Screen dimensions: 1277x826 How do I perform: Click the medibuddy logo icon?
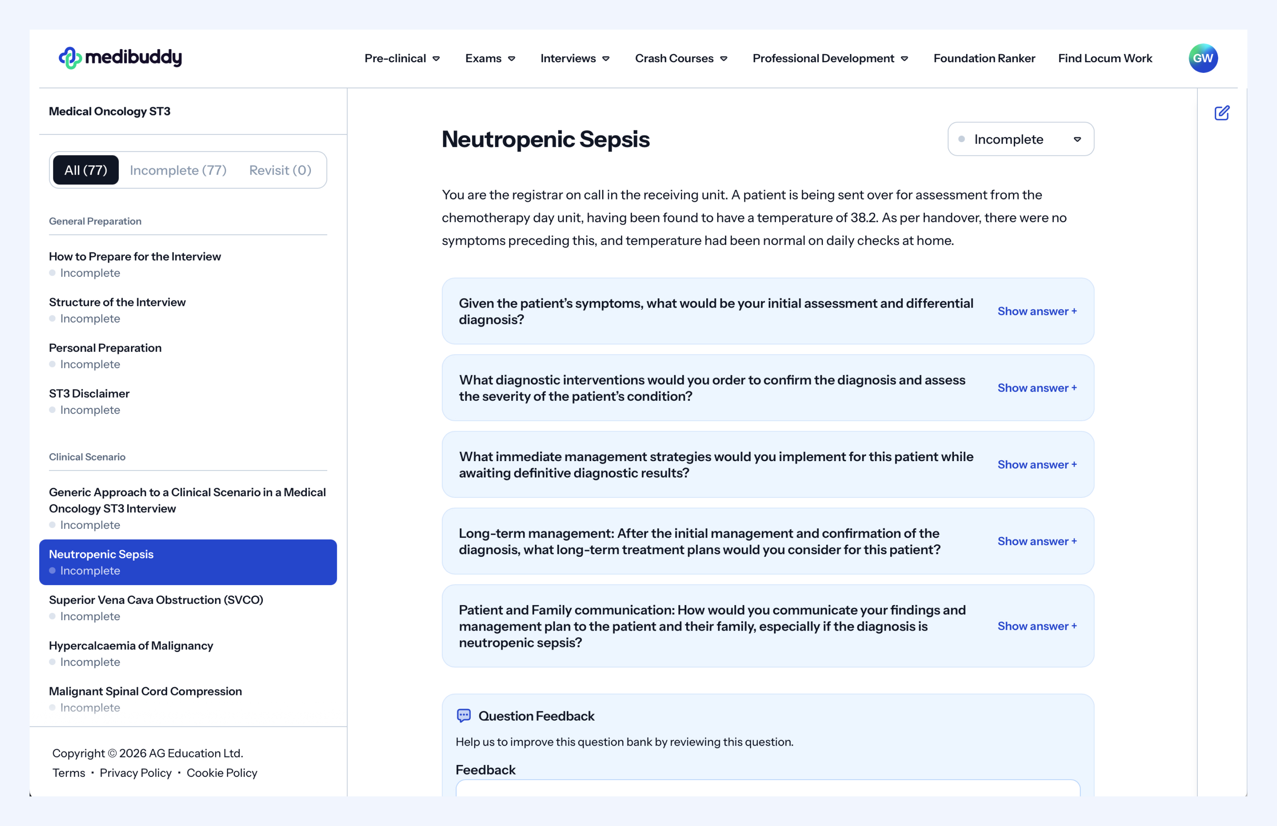[x=70, y=58]
